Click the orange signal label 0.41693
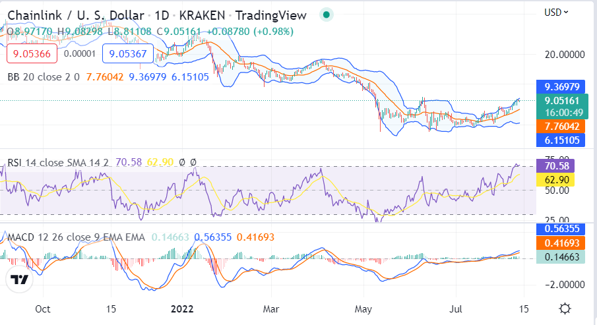 point(561,243)
